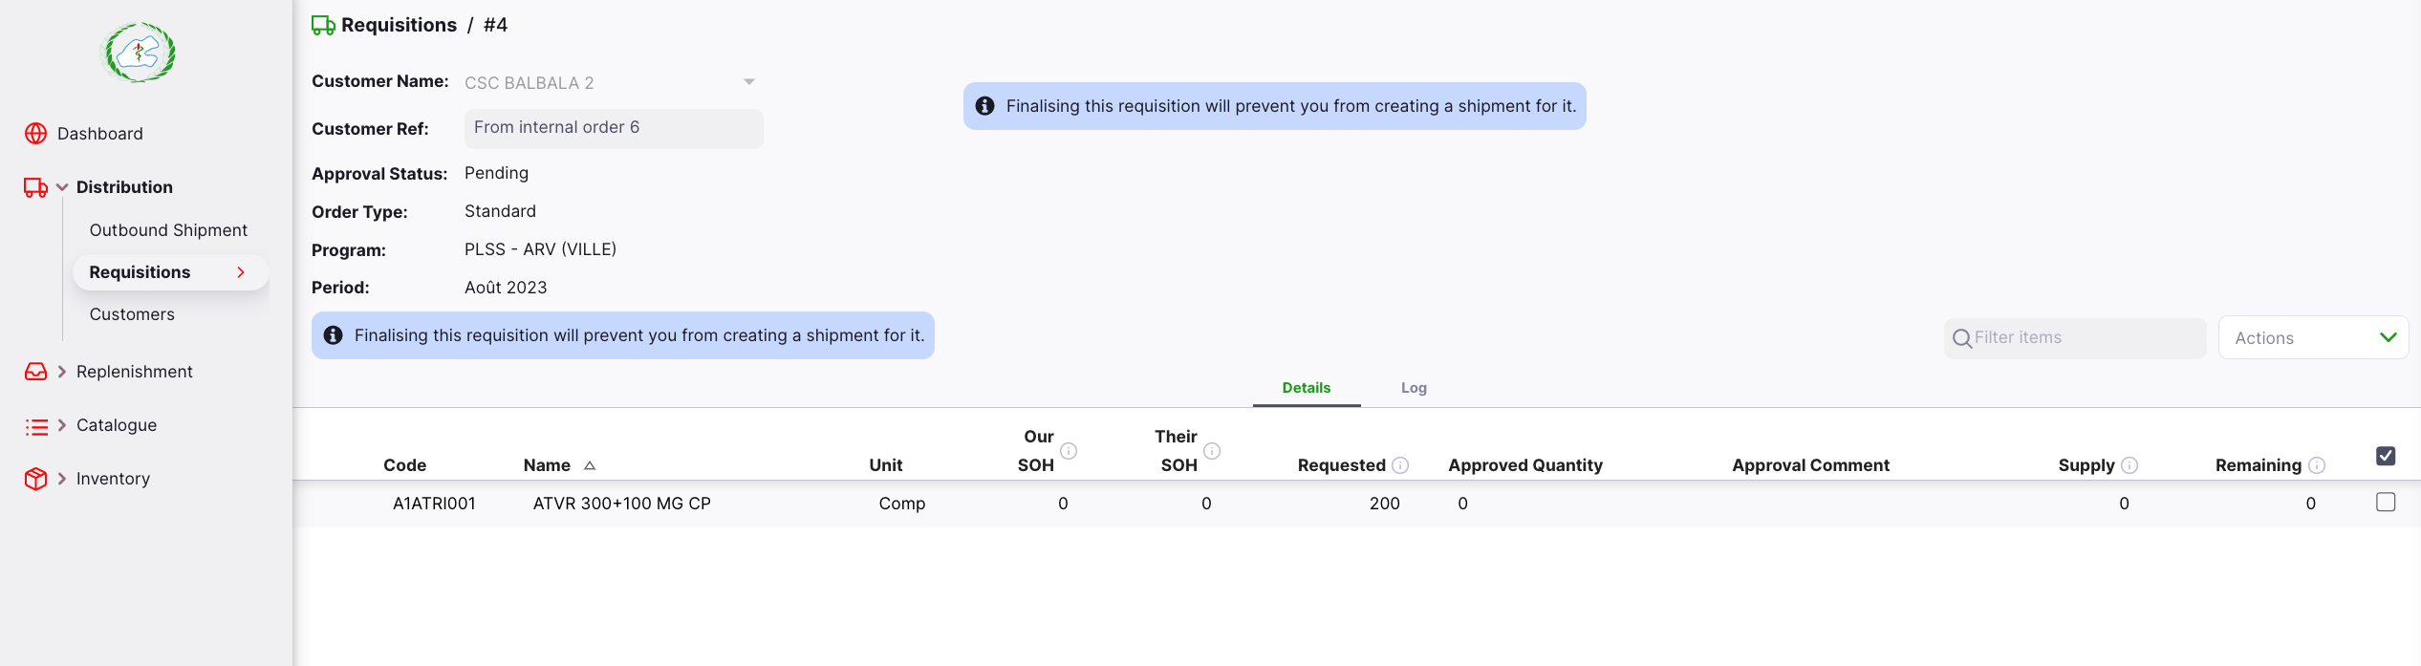Check the ATVR 300+100 MG CP row checkbox
Viewport: 2421px width, 666px height.
[2386, 503]
